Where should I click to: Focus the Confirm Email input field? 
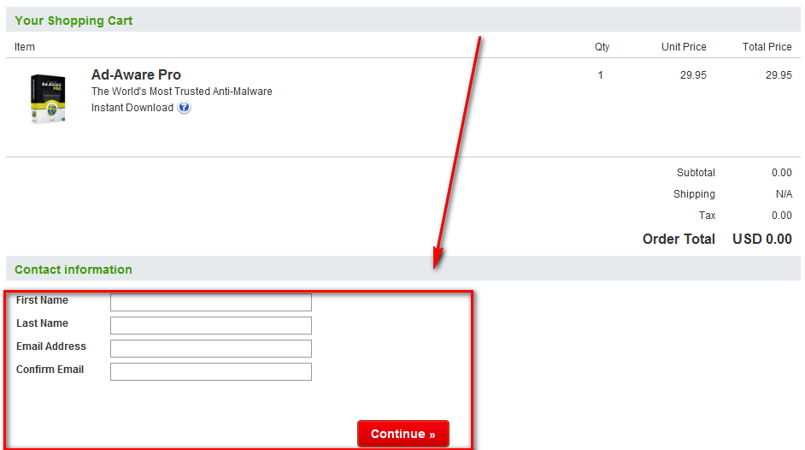pyautogui.click(x=211, y=371)
